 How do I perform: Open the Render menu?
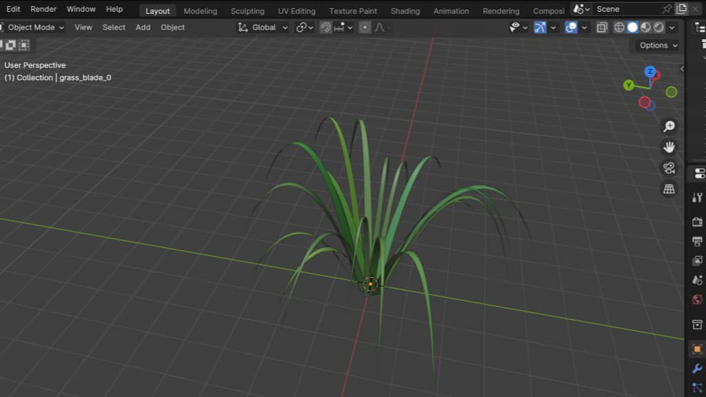[43, 9]
